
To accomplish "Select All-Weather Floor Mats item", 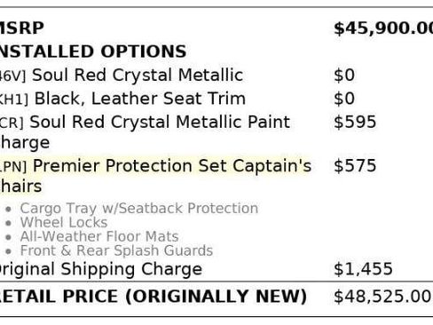I will click(x=99, y=236).
